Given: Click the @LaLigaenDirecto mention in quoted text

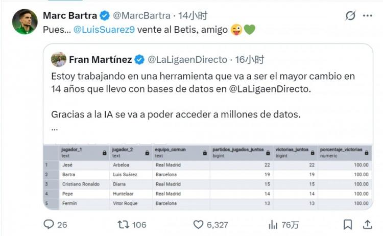Looking at the screenshot, I should 271,89.
